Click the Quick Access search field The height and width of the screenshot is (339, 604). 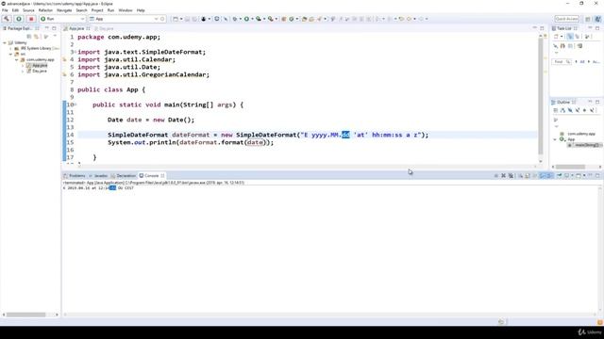coord(566,19)
